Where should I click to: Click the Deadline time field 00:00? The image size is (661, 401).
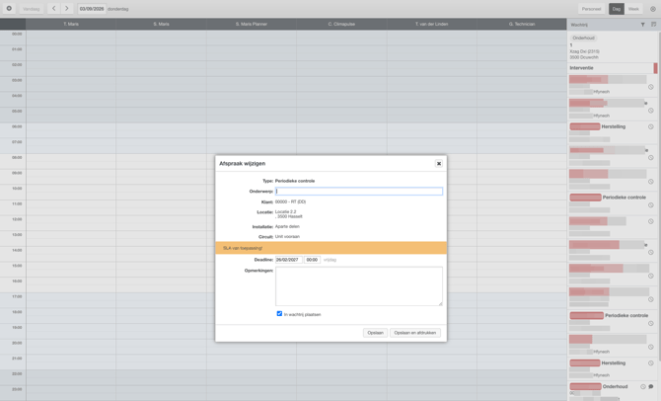312,260
